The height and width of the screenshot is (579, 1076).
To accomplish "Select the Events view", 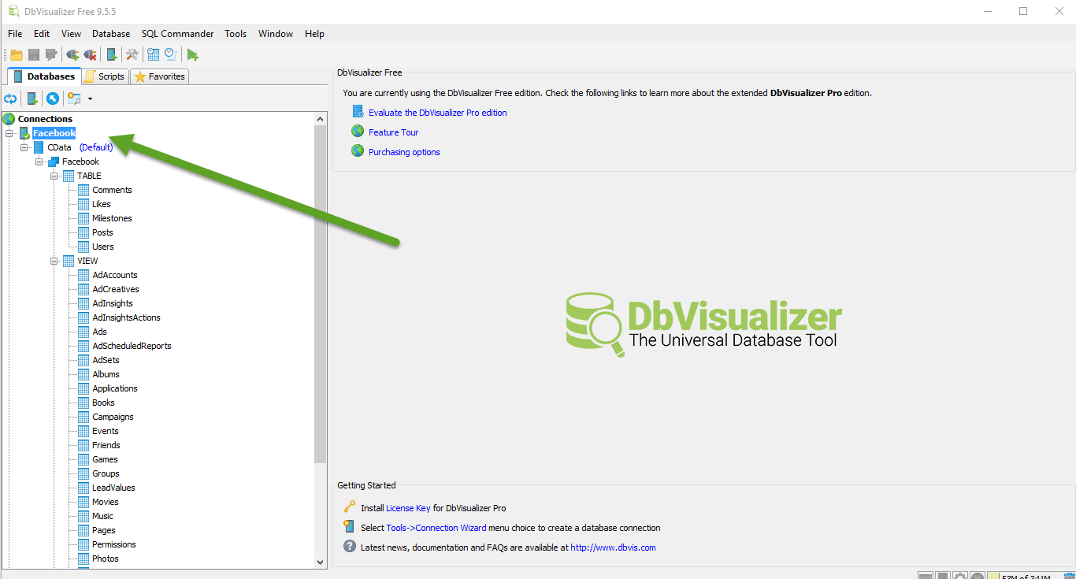I will point(106,431).
